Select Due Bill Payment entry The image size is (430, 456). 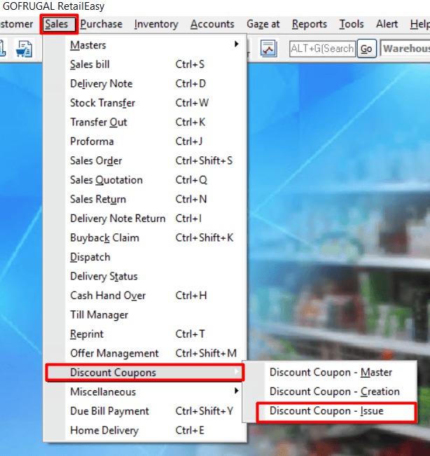pos(144,411)
